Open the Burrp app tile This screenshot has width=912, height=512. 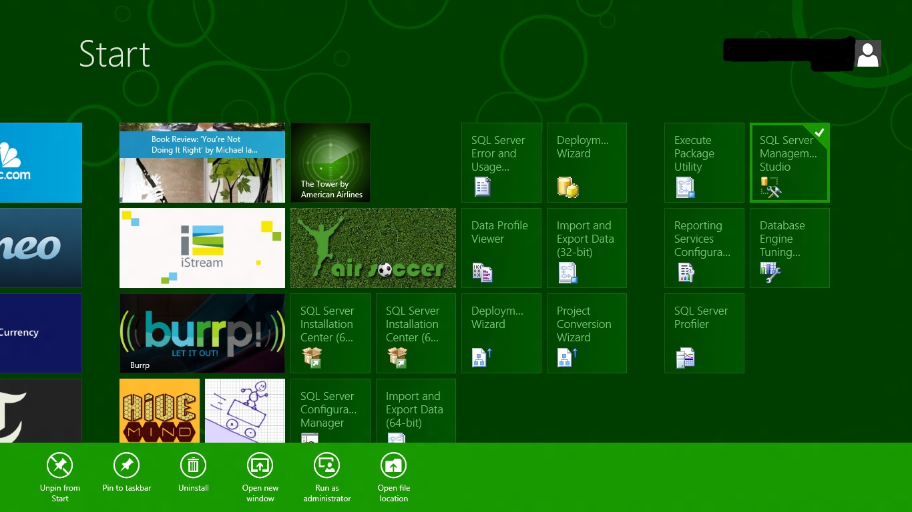[x=202, y=333]
